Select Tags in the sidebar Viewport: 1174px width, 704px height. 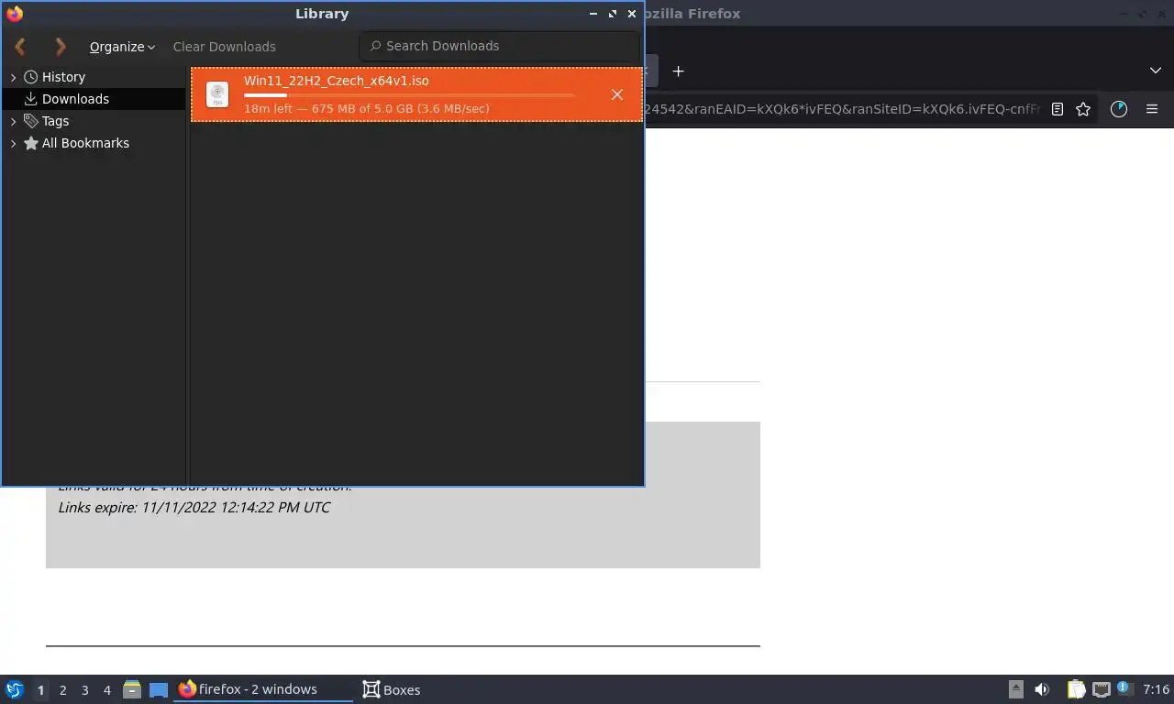click(x=55, y=121)
